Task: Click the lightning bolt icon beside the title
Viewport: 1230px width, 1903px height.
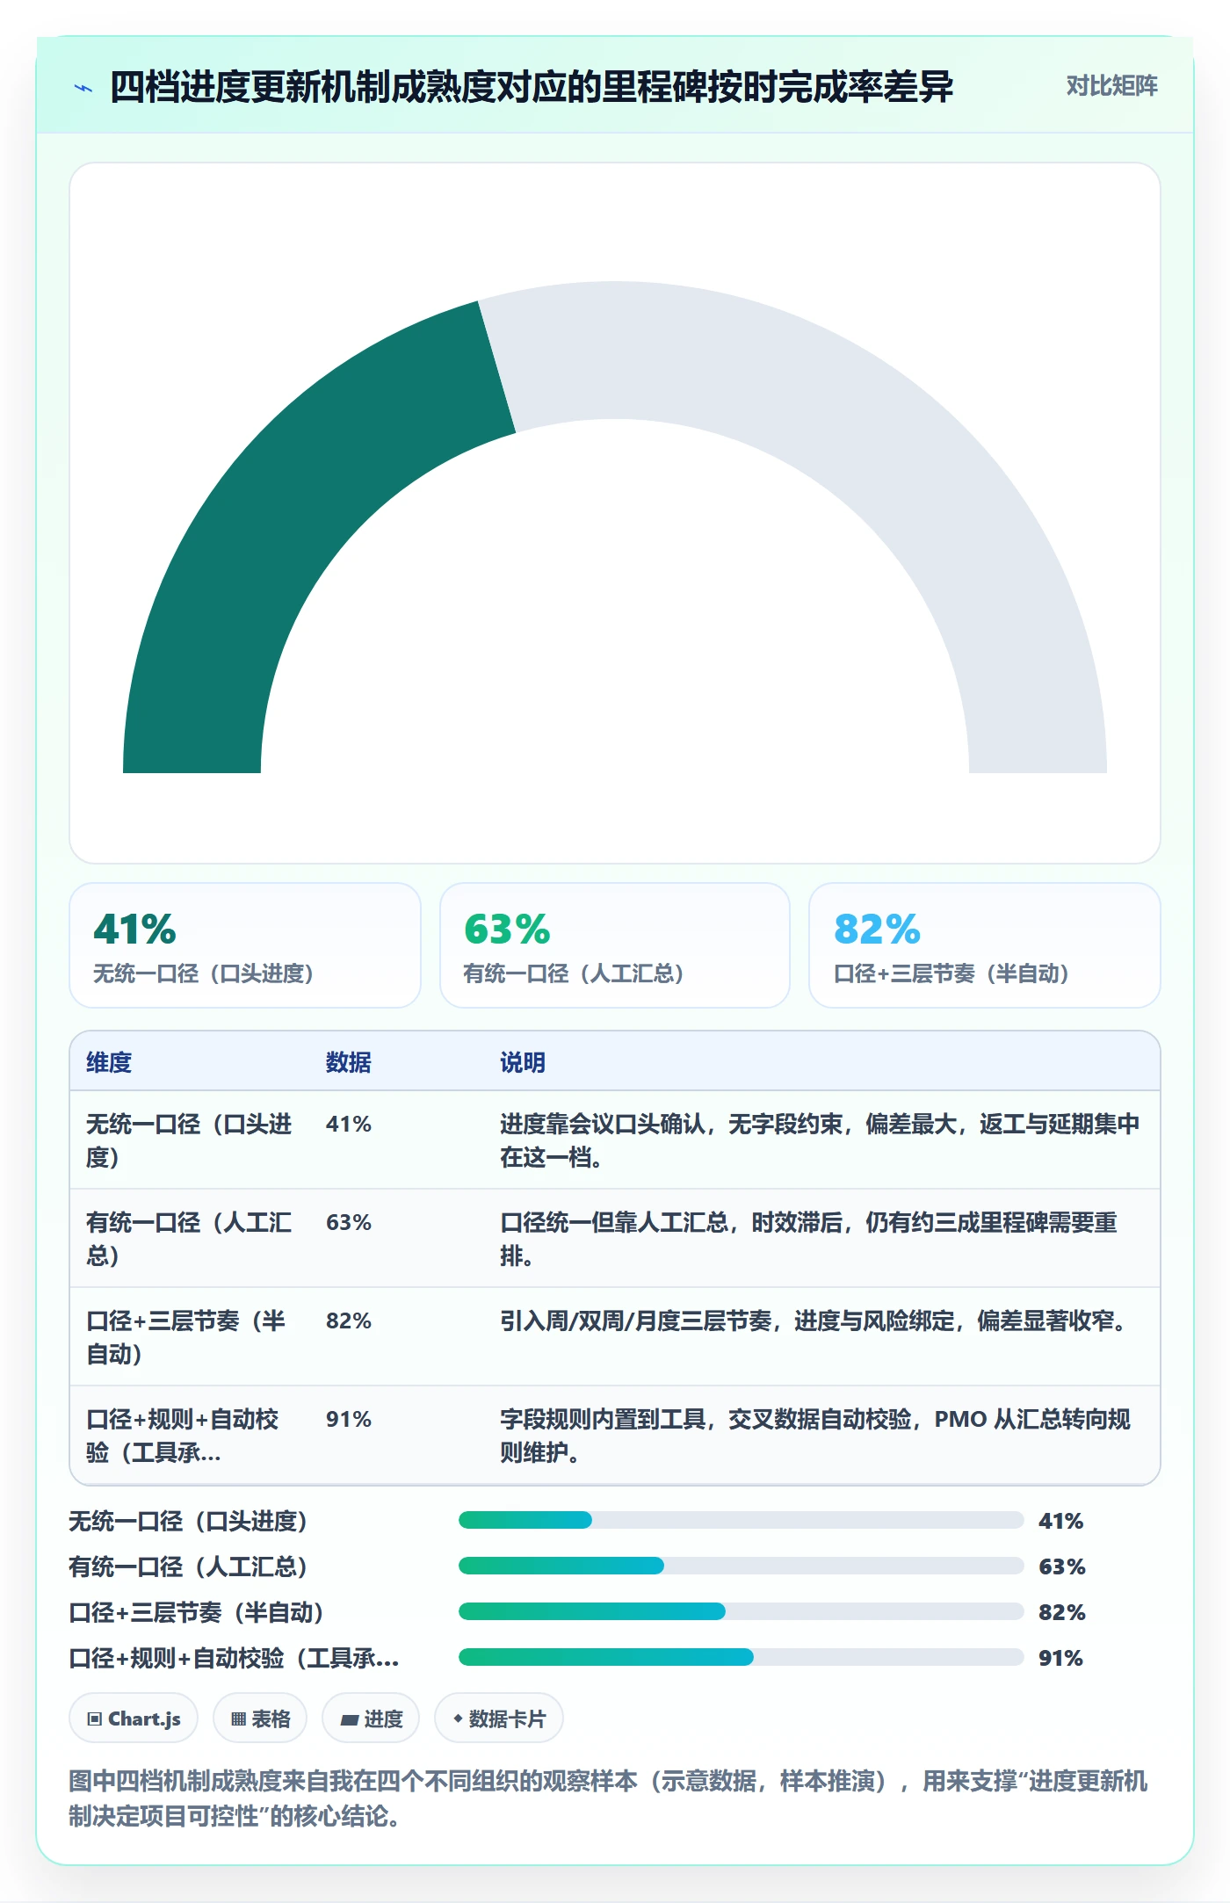Action: [x=83, y=88]
